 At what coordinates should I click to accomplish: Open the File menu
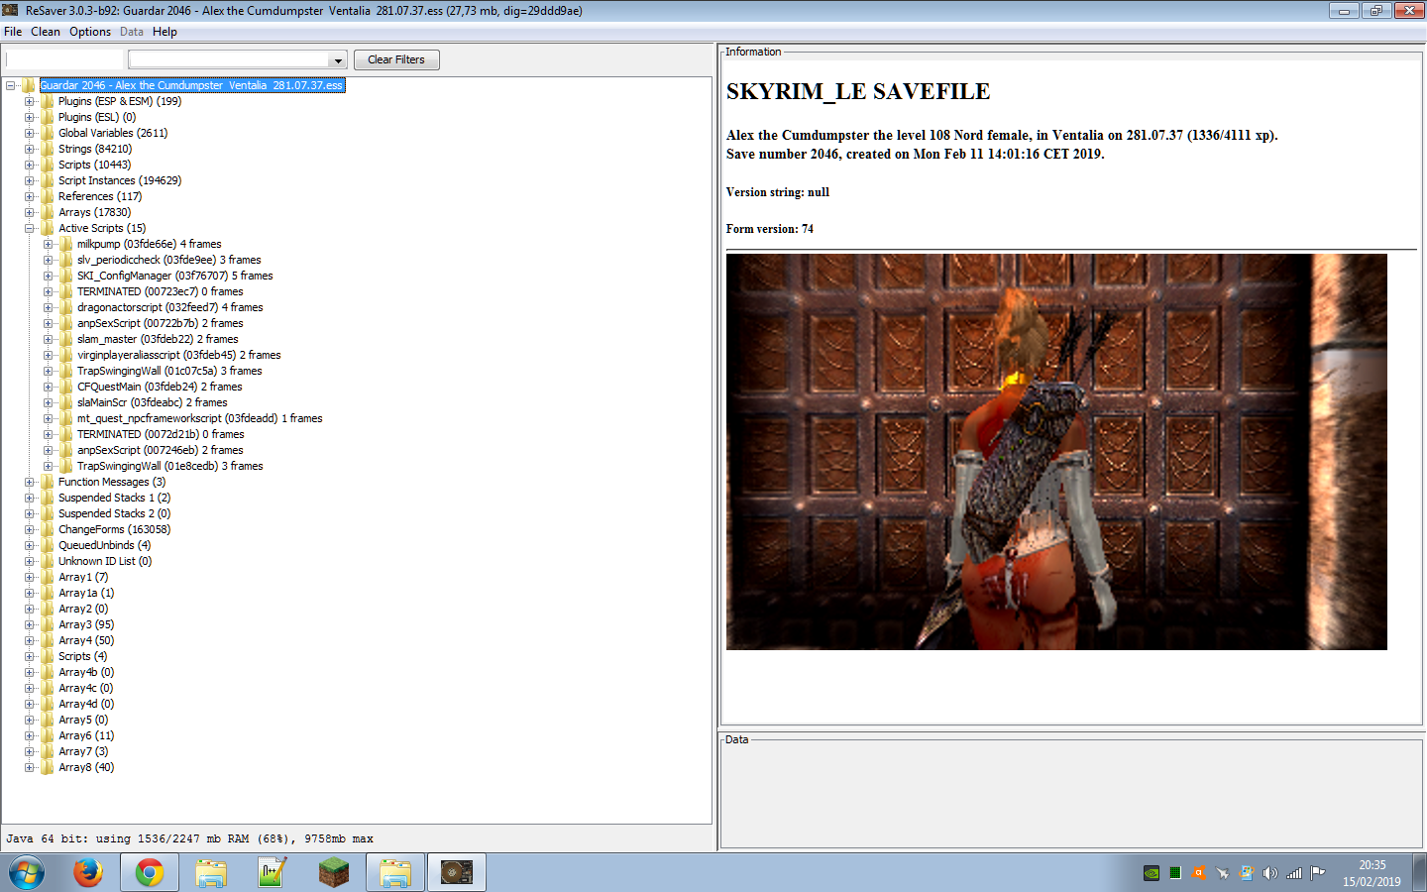(x=13, y=32)
